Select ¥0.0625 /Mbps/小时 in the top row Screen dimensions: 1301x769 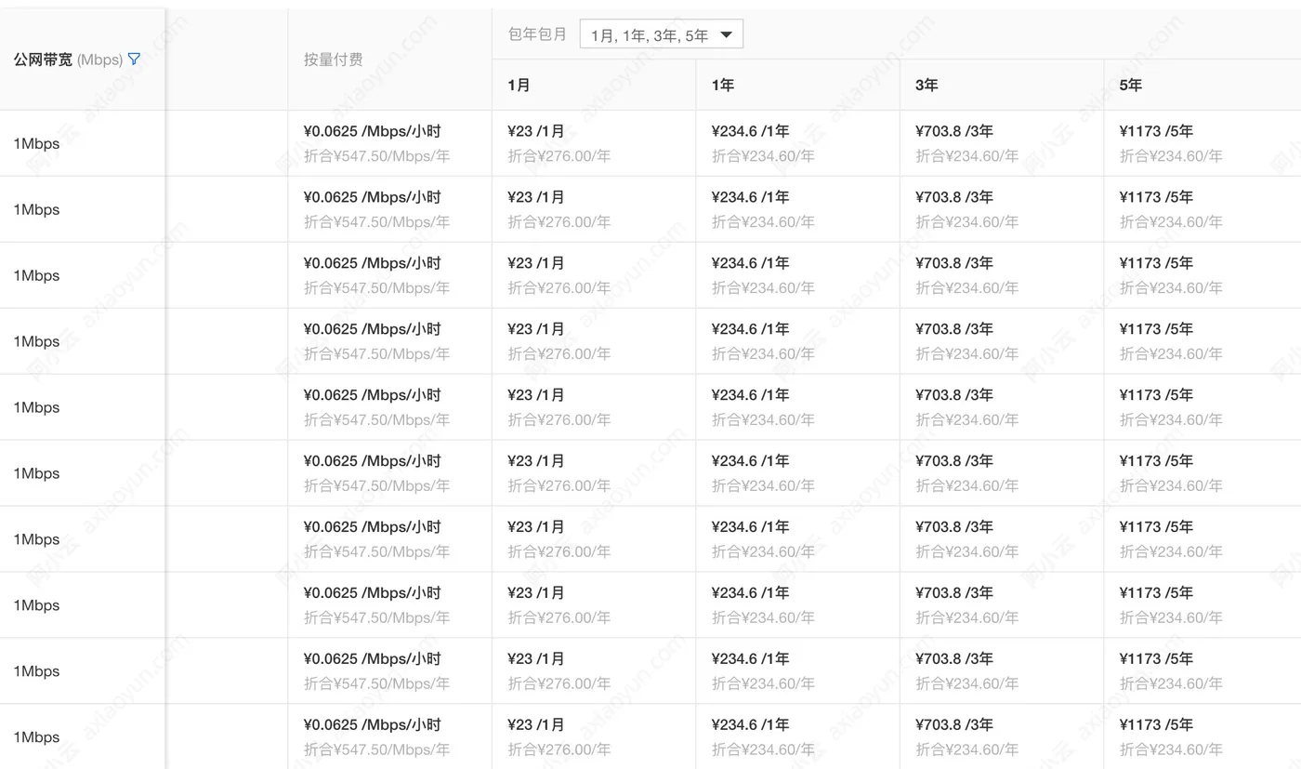coord(373,131)
